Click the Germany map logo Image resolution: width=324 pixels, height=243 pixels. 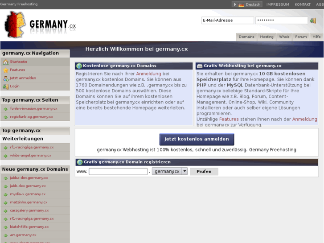[x=15, y=25]
